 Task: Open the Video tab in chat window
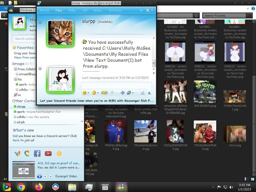coord(72,10)
